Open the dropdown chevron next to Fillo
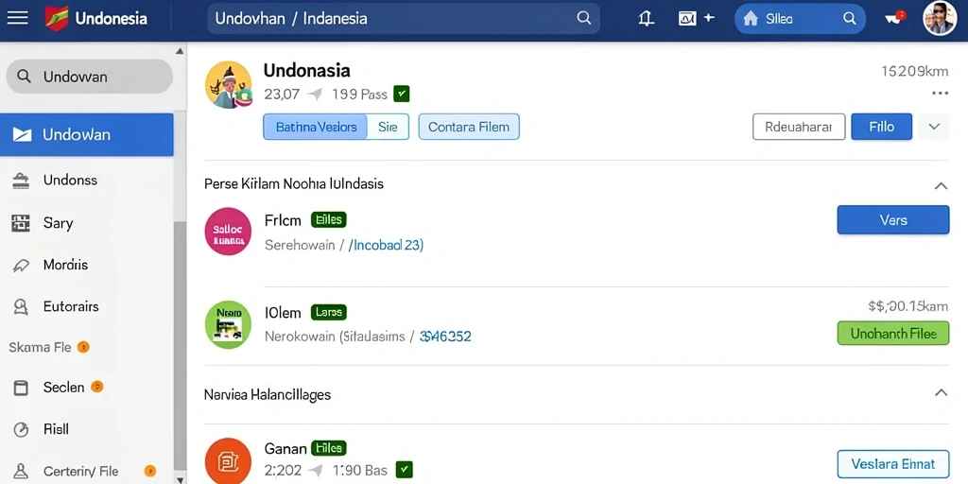This screenshot has width=968, height=484. 934,127
